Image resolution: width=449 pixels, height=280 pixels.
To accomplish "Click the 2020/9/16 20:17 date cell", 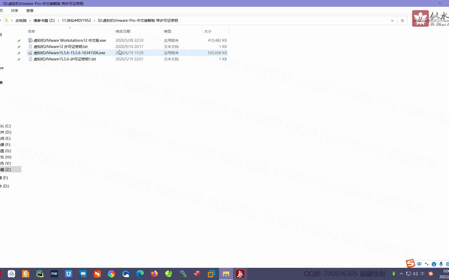I will [x=129, y=47].
